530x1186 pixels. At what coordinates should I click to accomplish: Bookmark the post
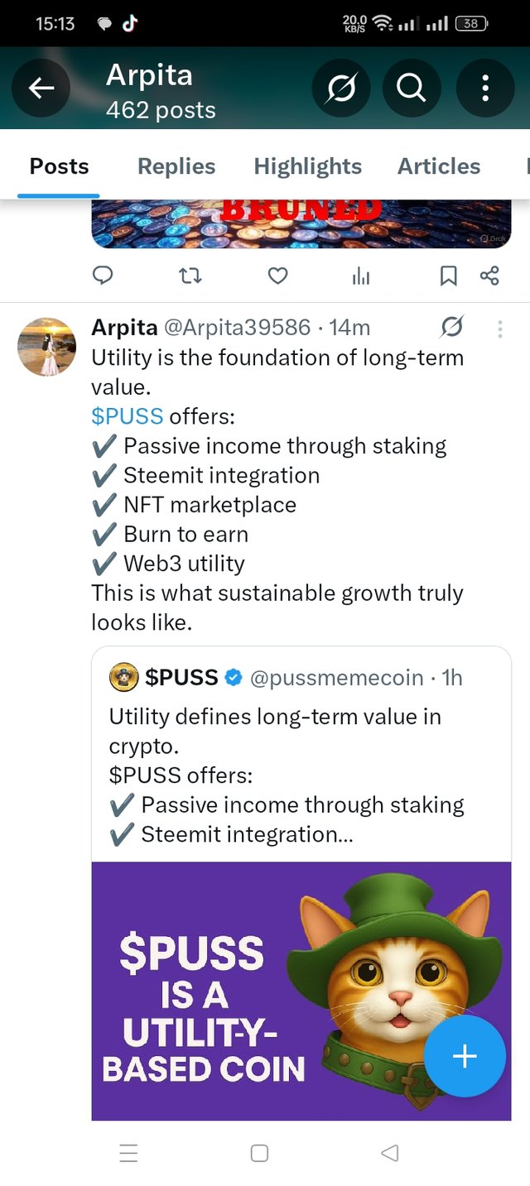(448, 276)
